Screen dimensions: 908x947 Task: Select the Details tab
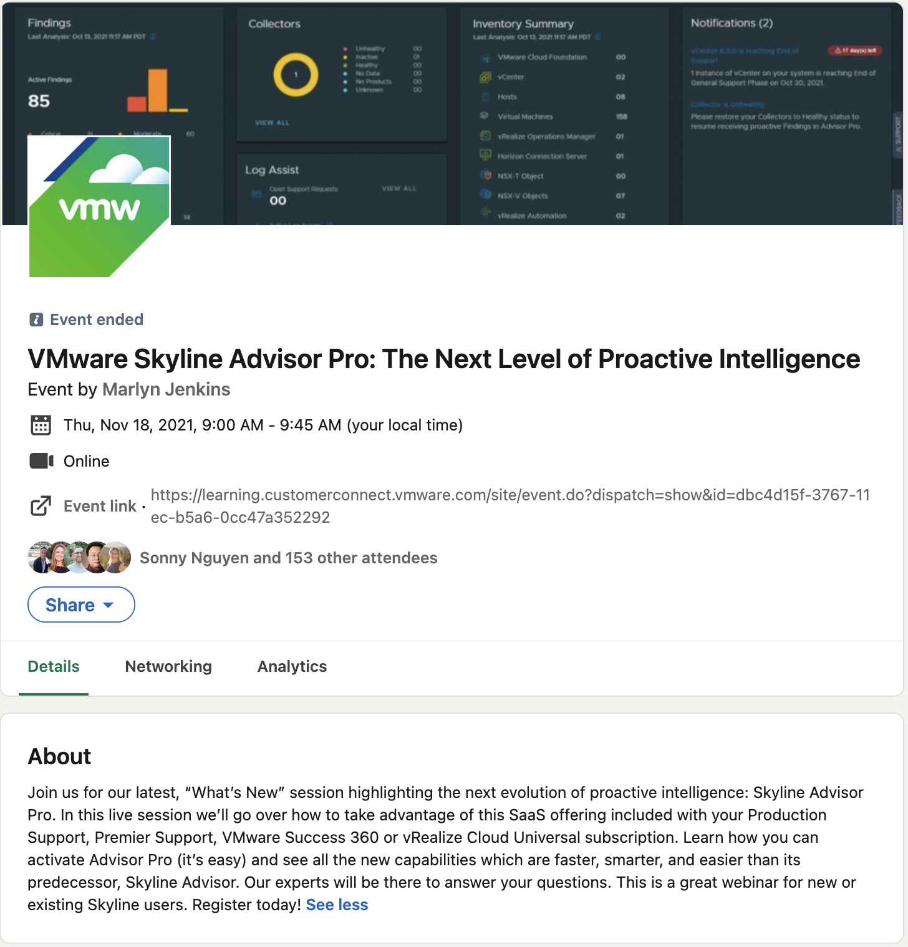click(54, 666)
